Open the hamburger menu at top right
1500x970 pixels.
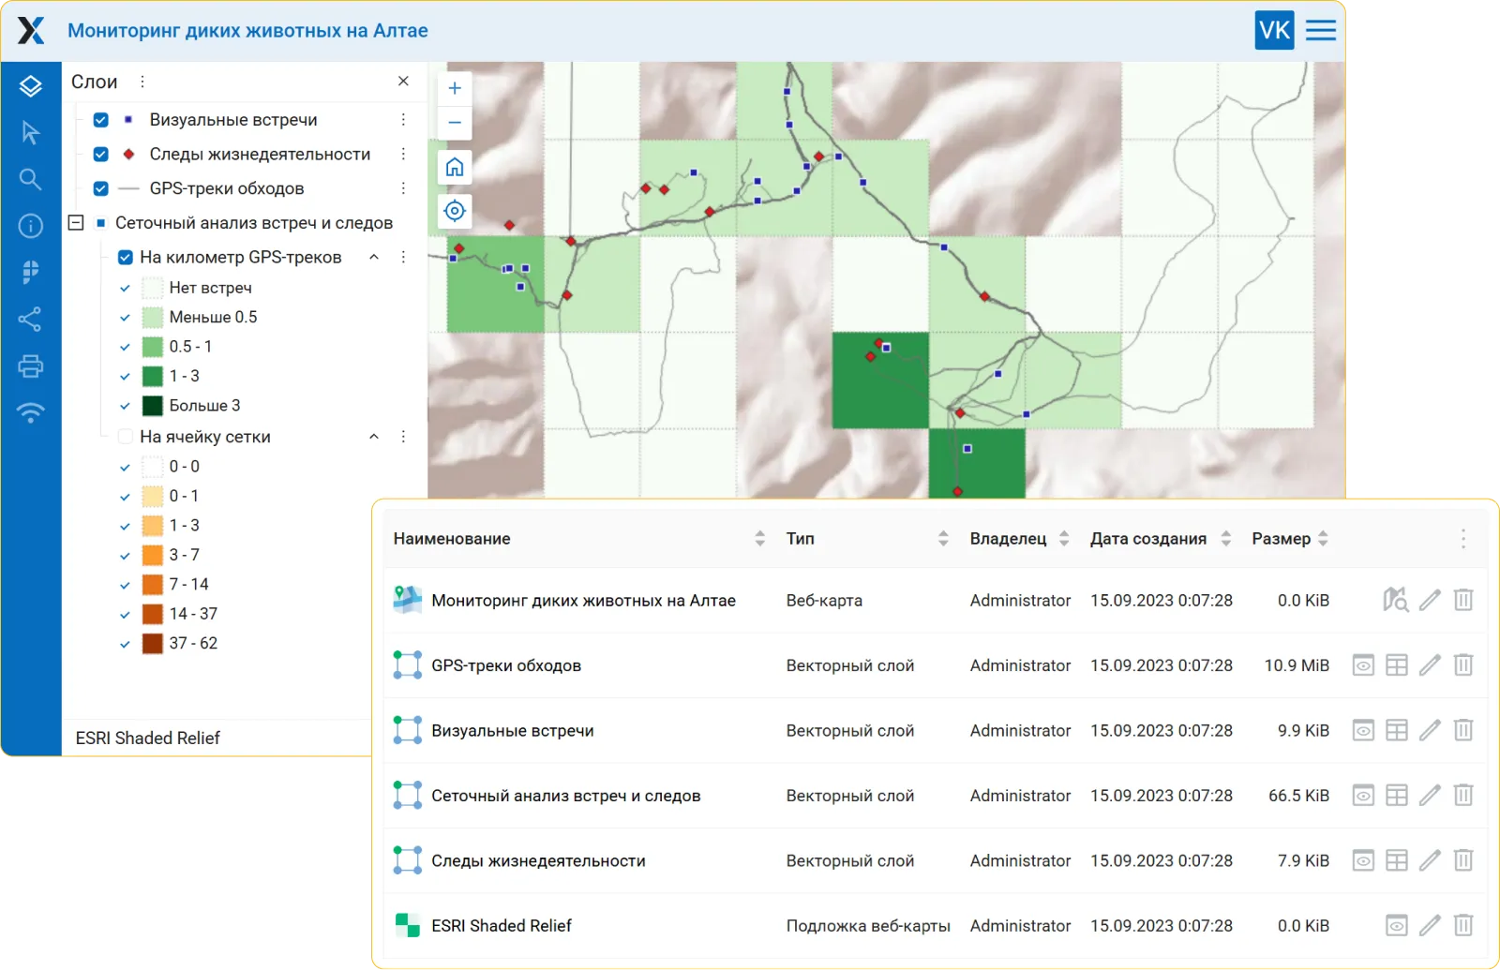(1320, 29)
